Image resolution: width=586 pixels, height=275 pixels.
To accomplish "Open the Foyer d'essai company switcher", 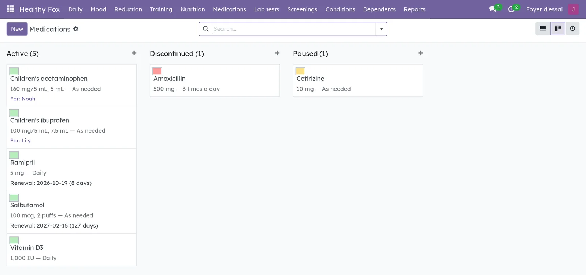I will 544,9.
